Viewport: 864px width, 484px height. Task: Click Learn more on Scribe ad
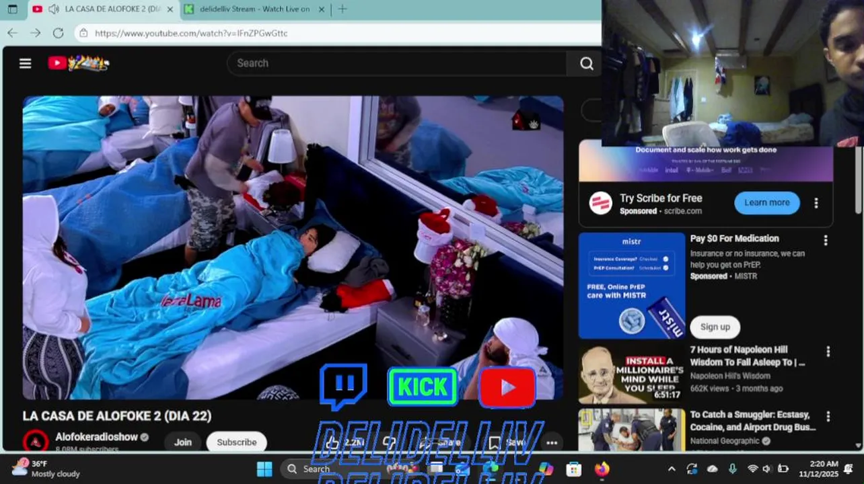point(766,202)
